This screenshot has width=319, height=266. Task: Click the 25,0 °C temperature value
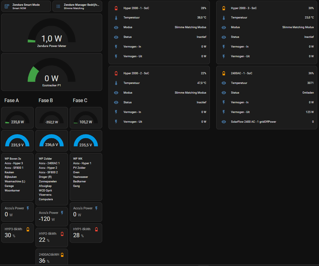point(309,18)
